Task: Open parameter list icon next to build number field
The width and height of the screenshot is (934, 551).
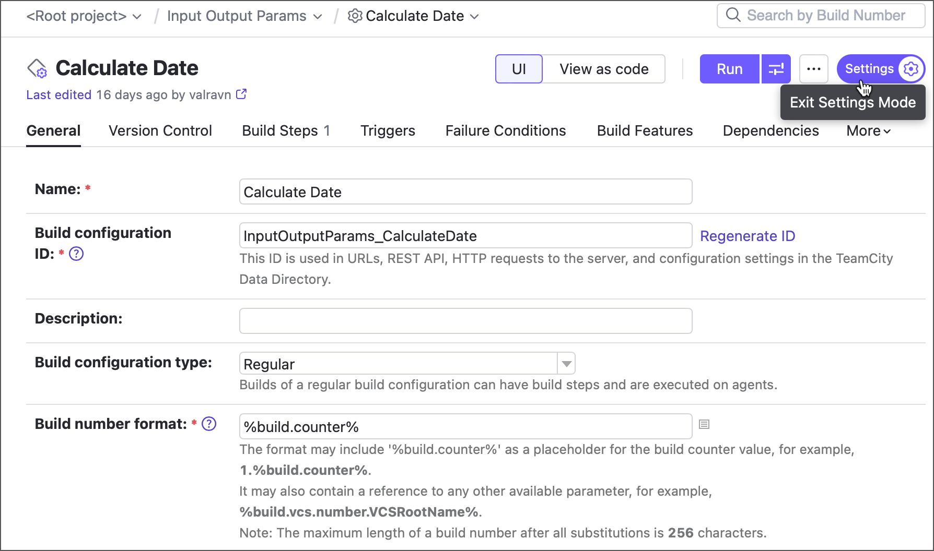Action: click(704, 425)
